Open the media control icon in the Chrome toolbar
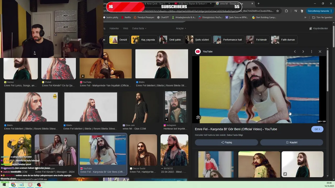The height and width of the screenshot is (188, 335). coord(295,11)
